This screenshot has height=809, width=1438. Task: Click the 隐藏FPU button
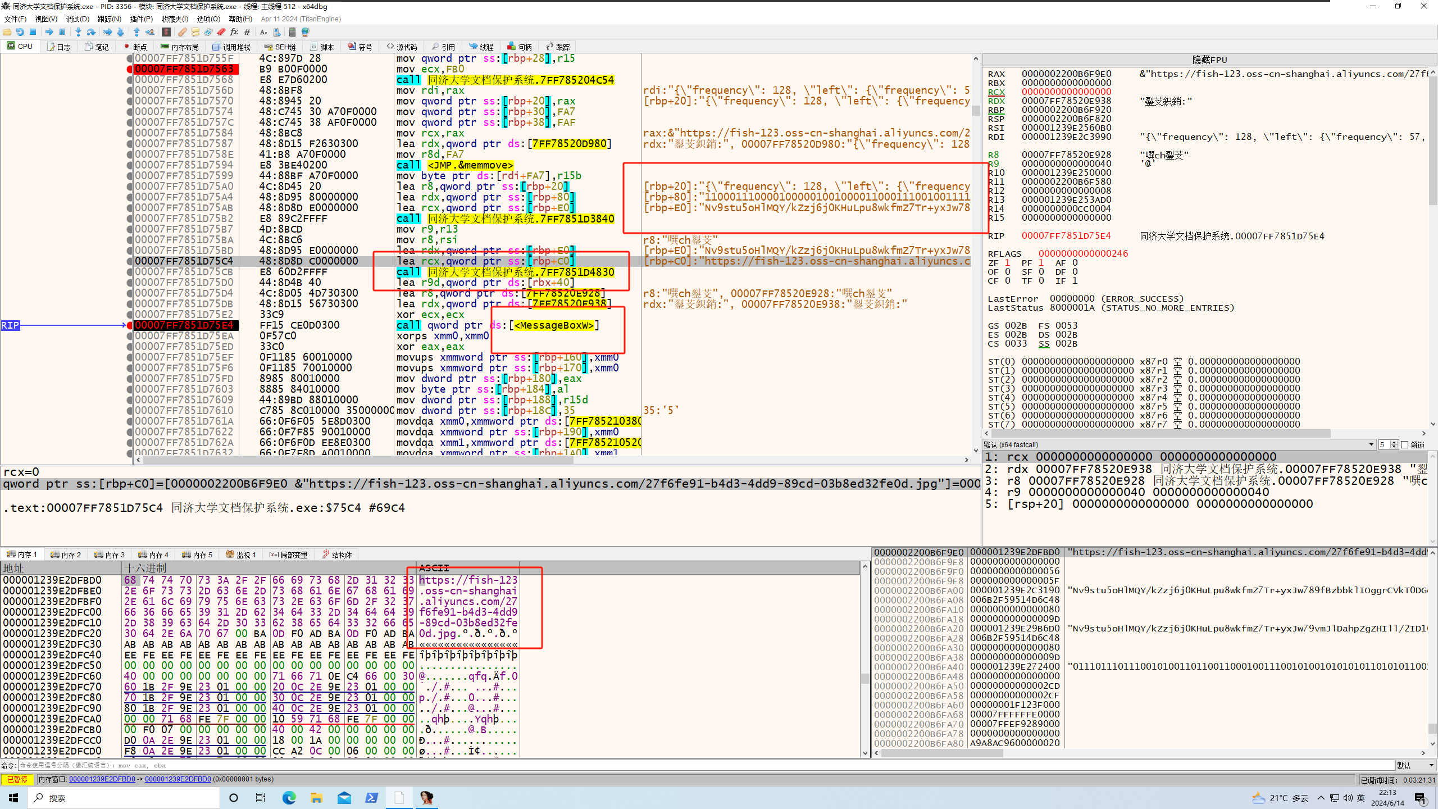tap(1209, 60)
